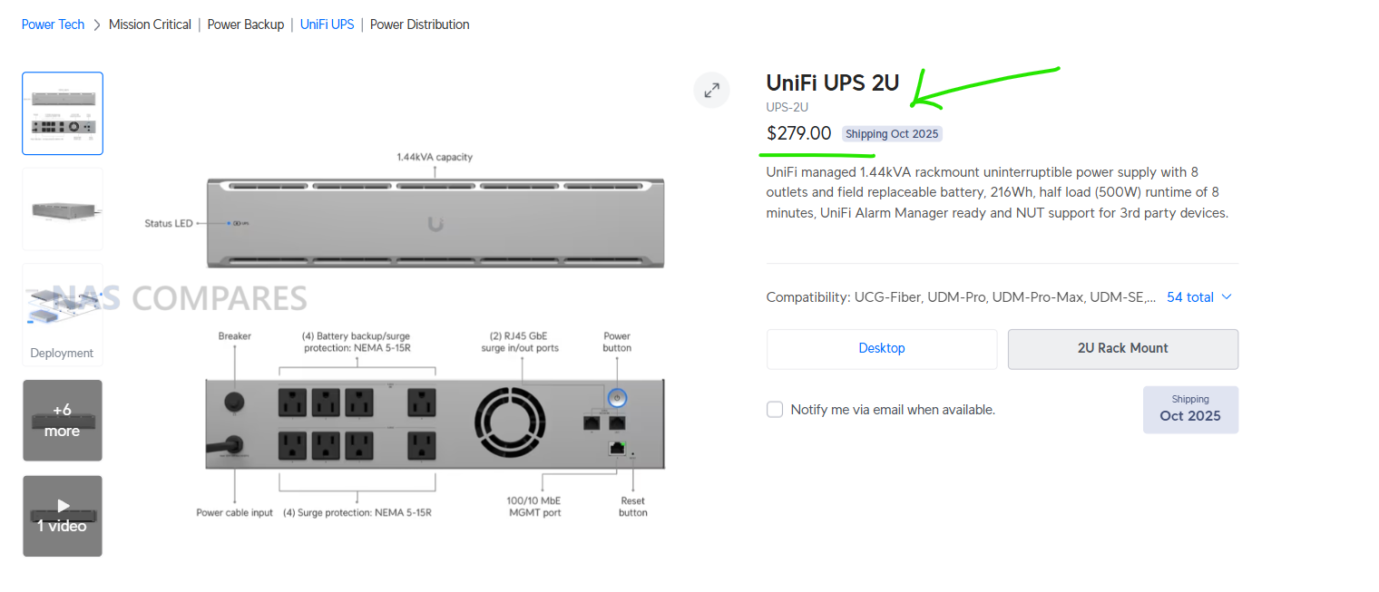Click the main UPS product diagram image
Image resolution: width=1379 pixels, height=592 pixels.
[x=435, y=335]
